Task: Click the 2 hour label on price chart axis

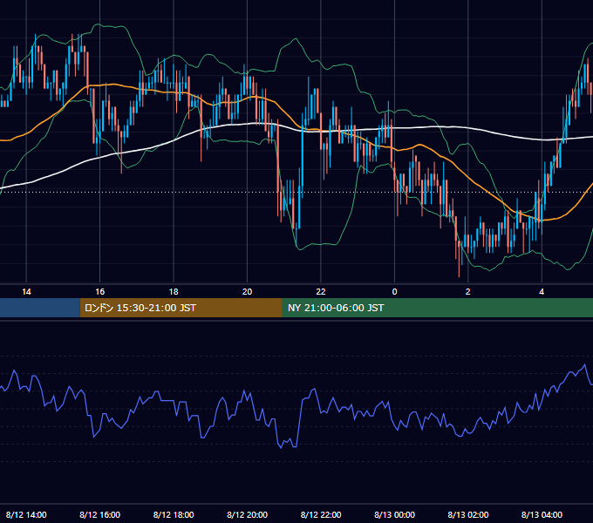Action: coord(467,292)
